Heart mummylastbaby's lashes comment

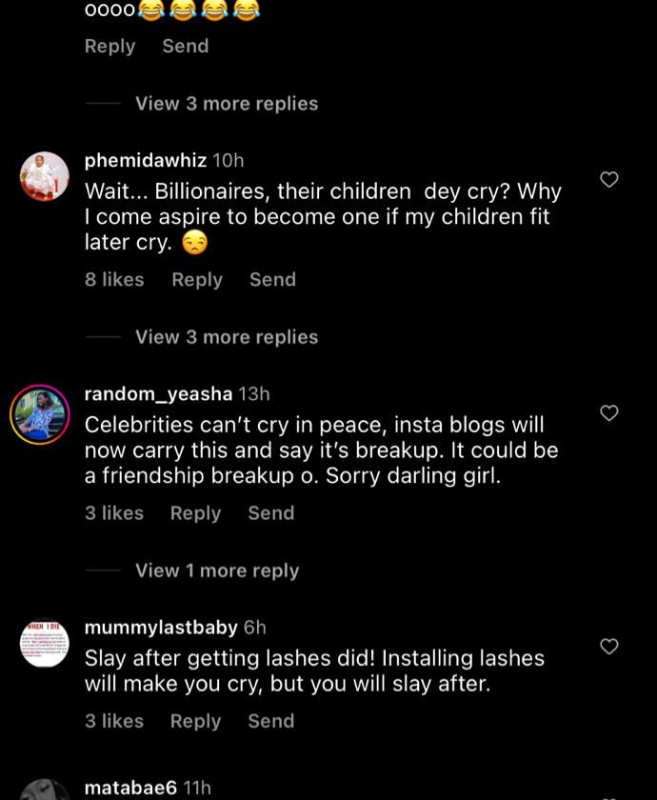[609, 647]
